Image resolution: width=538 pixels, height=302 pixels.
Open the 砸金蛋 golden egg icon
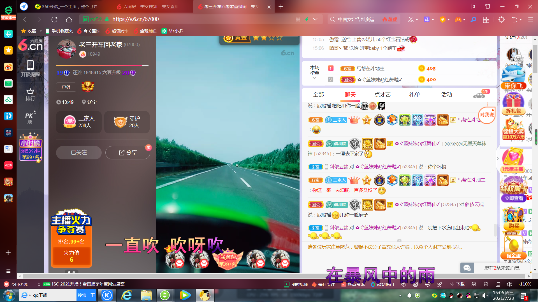click(x=513, y=247)
